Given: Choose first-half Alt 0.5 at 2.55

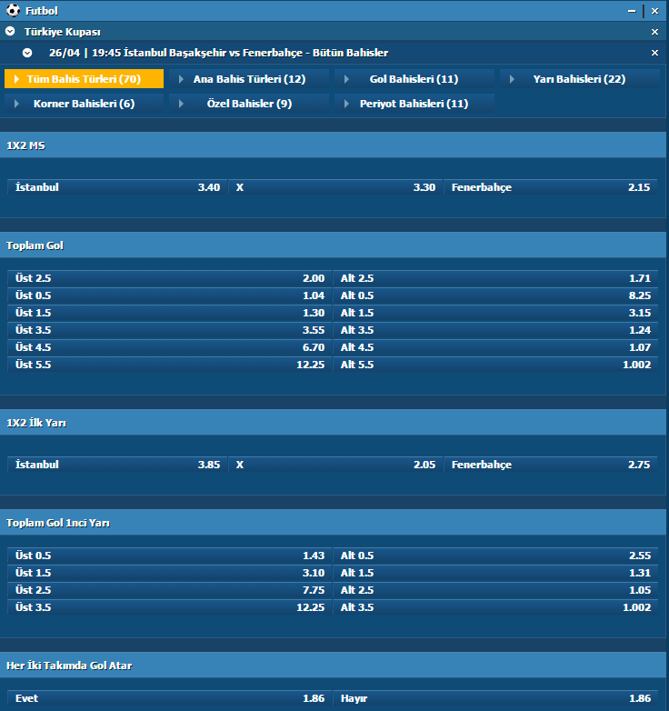Looking at the screenshot, I should click(495, 556).
